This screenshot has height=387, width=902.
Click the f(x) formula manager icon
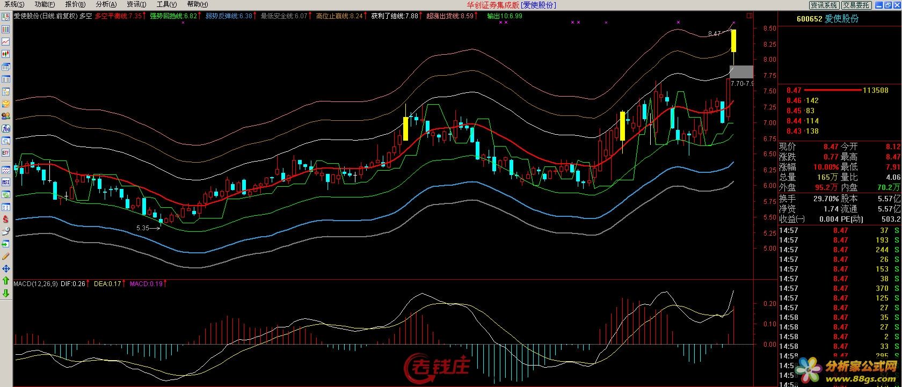(6, 128)
